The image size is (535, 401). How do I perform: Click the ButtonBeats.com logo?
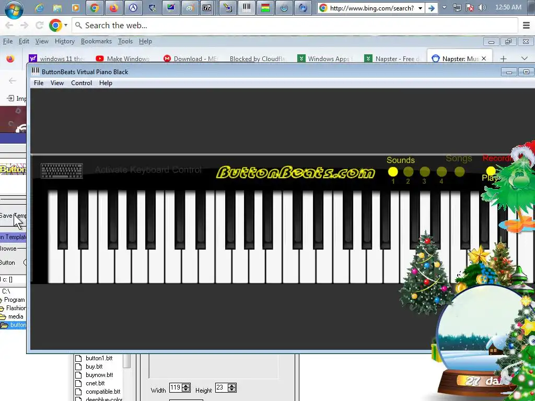[x=296, y=172]
